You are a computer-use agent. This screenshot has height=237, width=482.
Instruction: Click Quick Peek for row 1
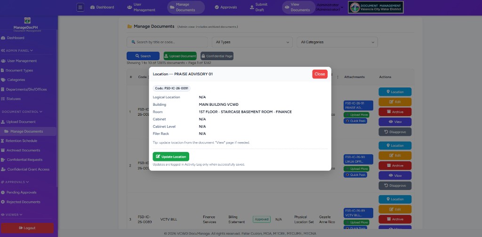(x=355, y=121)
